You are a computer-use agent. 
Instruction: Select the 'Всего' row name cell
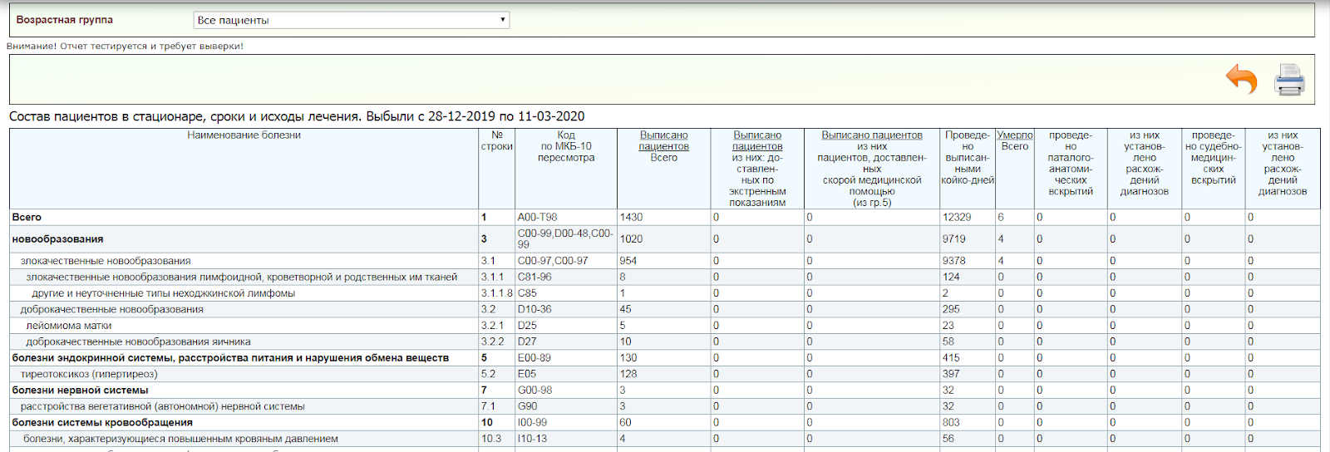pos(27,217)
